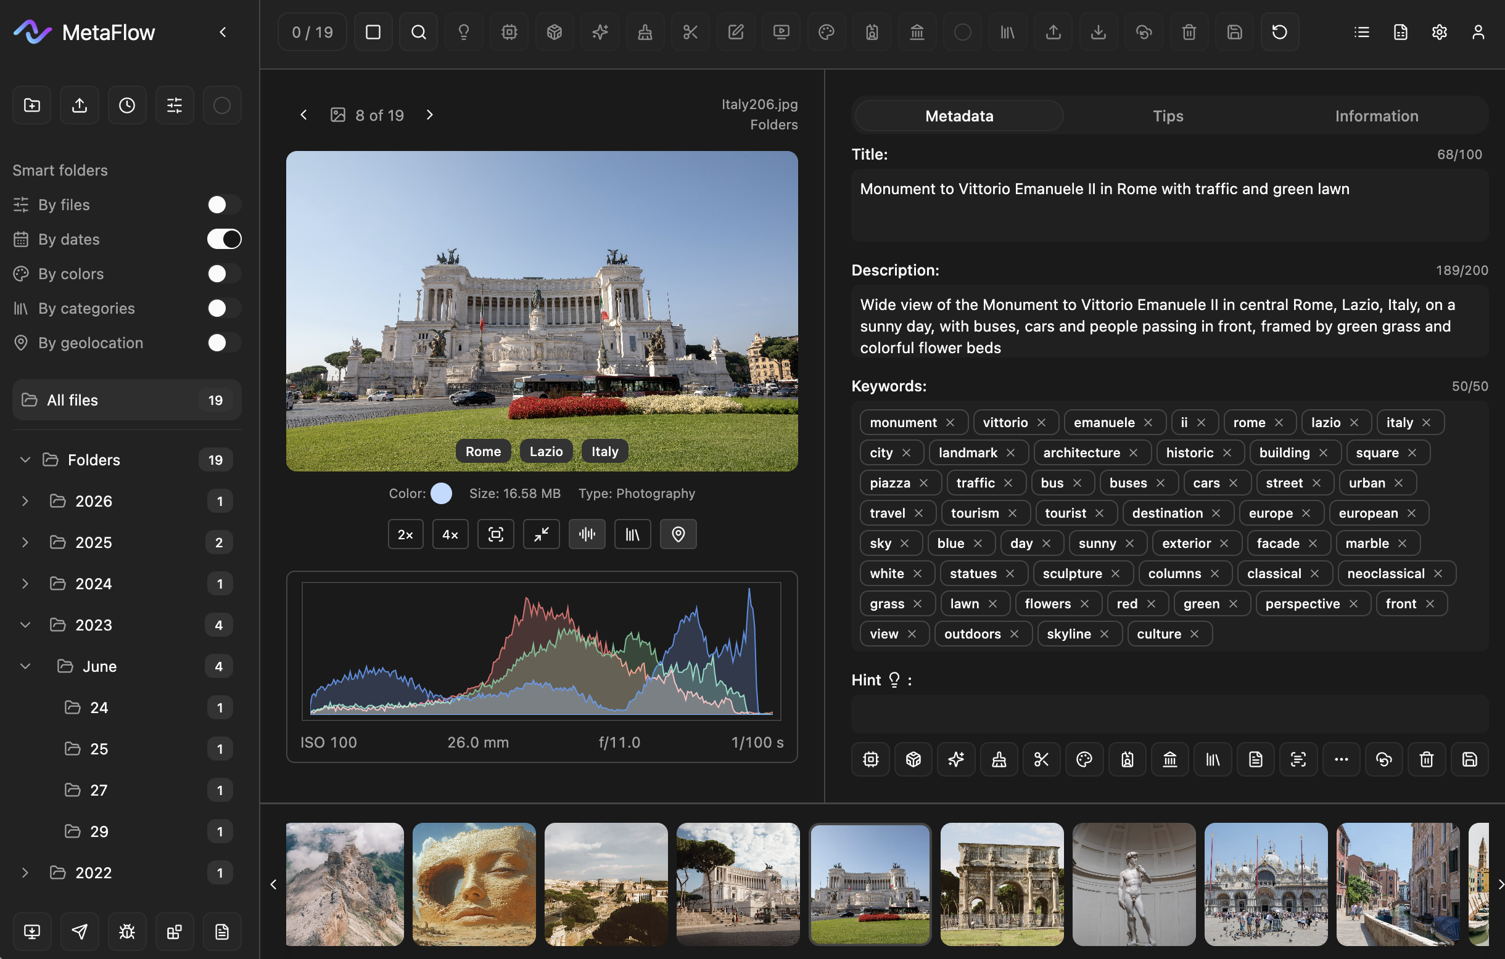1505x959 pixels.
Task: Click the cleanup brush icon below the keywords
Action: tap(998, 759)
